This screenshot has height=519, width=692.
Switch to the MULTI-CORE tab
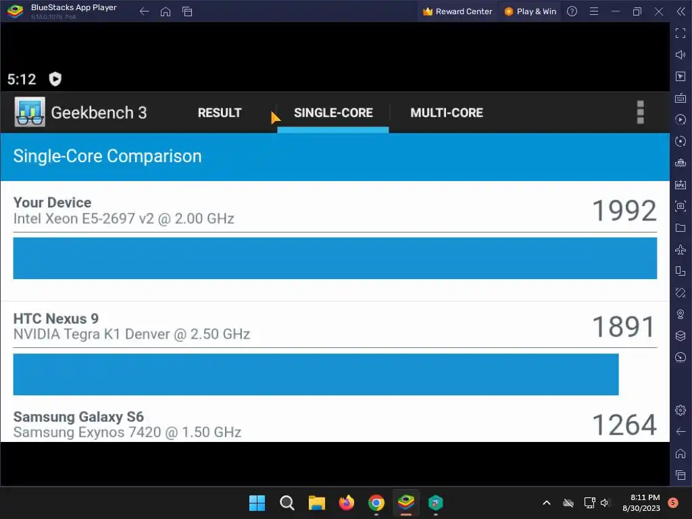pos(447,113)
